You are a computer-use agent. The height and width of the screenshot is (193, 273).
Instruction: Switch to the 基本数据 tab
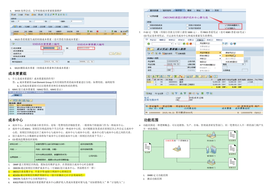coord(154,10)
